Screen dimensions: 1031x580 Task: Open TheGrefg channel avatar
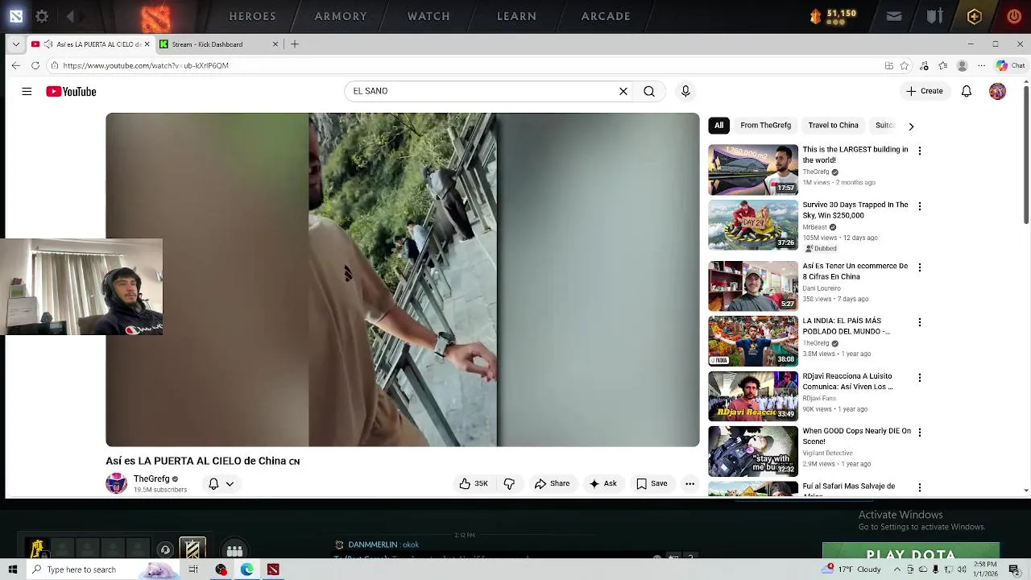pos(116,483)
